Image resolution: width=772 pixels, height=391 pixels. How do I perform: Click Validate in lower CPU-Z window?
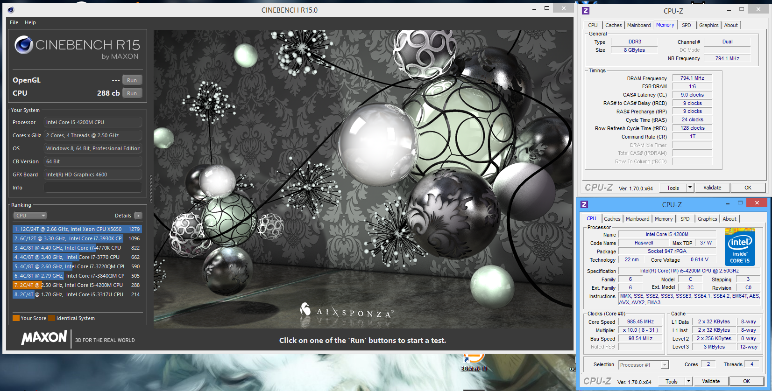[711, 381]
